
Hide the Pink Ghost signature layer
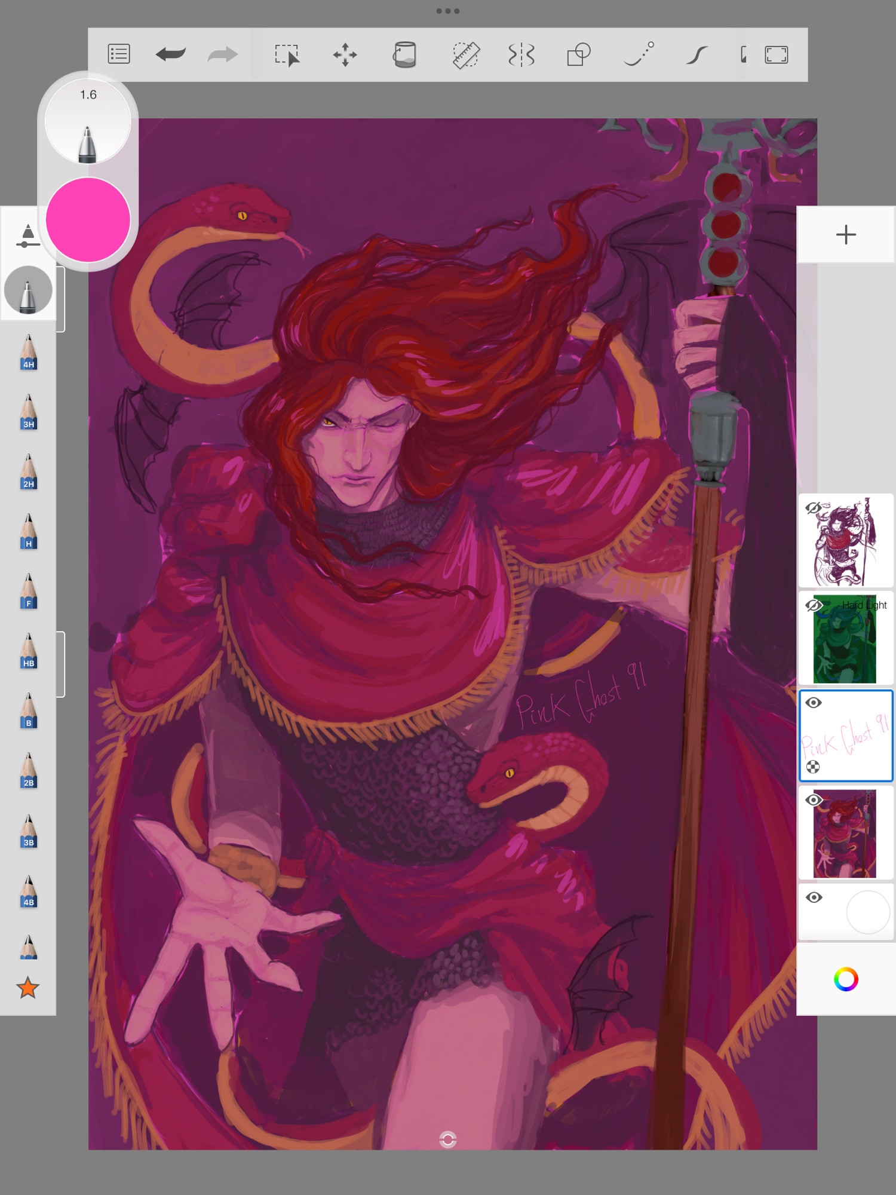coord(813,703)
